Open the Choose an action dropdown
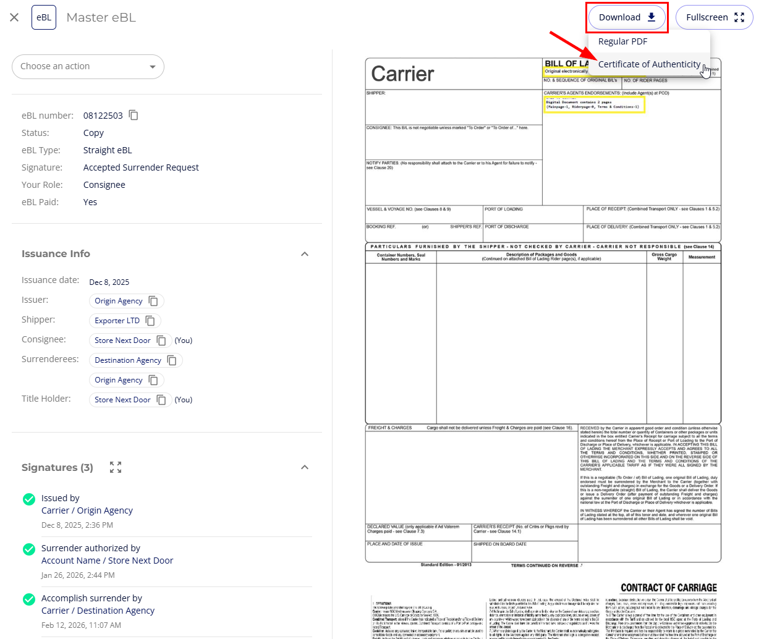This screenshot has width=764, height=639. coord(88,67)
